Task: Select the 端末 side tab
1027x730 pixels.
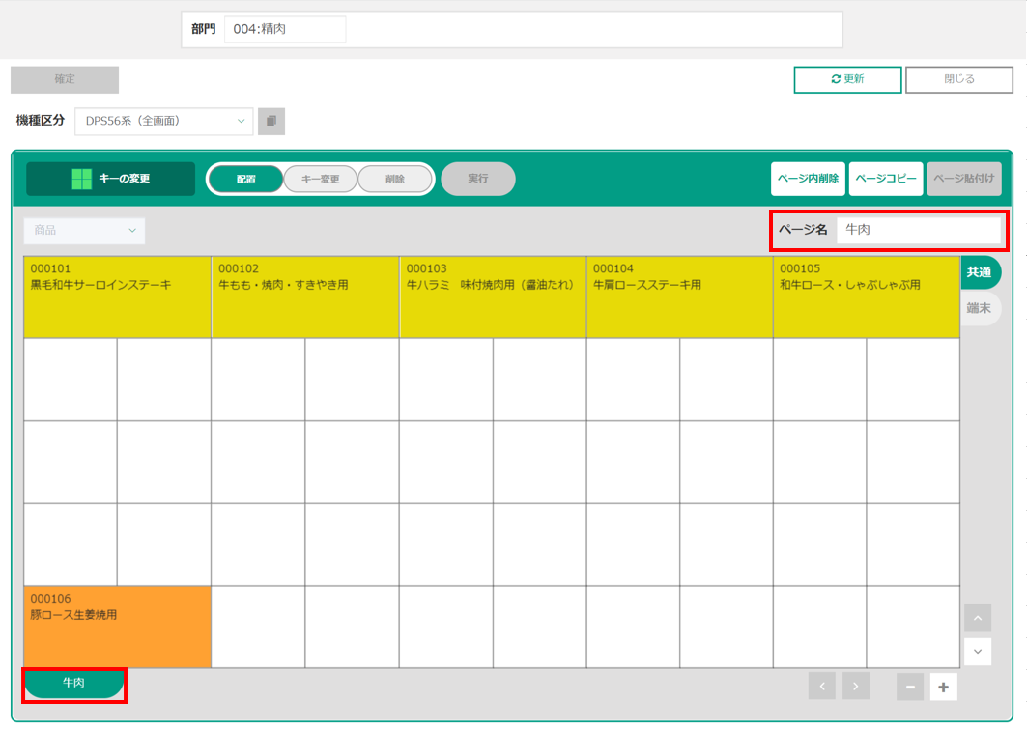Action: click(x=979, y=308)
